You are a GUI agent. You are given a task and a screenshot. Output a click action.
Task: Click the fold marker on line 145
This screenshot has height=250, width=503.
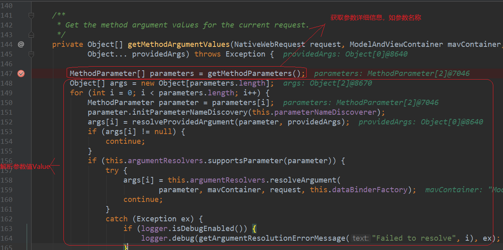(31, 54)
